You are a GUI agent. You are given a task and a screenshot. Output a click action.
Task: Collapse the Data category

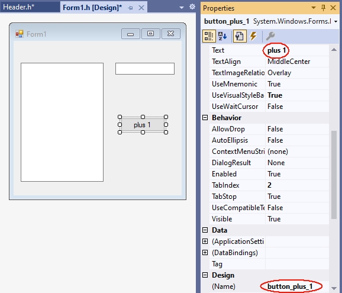point(205,230)
